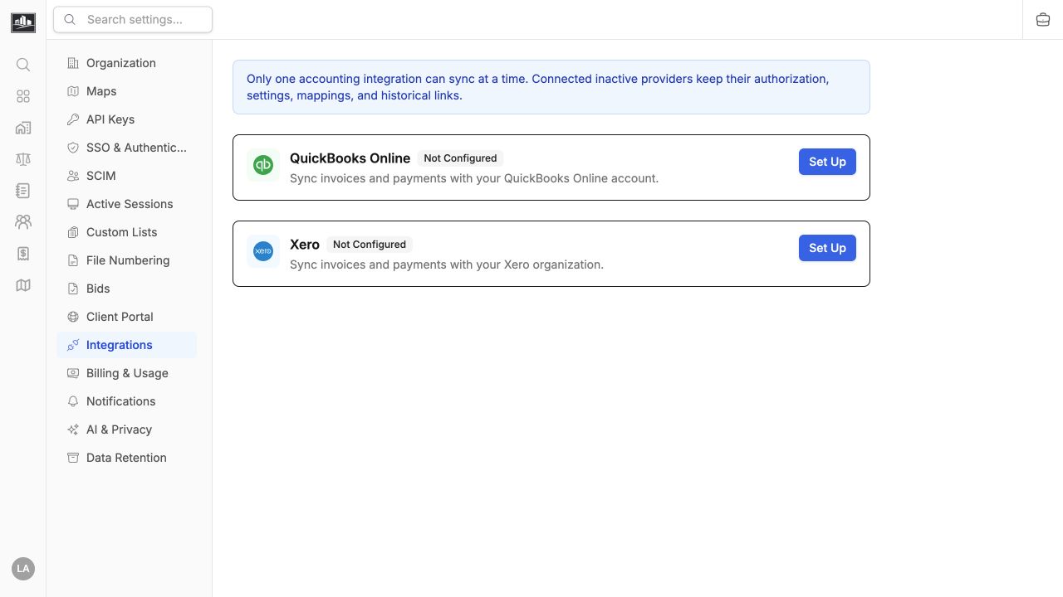Image resolution: width=1063 pixels, height=597 pixels.
Task: View Active Sessions
Action: tap(127, 204)
